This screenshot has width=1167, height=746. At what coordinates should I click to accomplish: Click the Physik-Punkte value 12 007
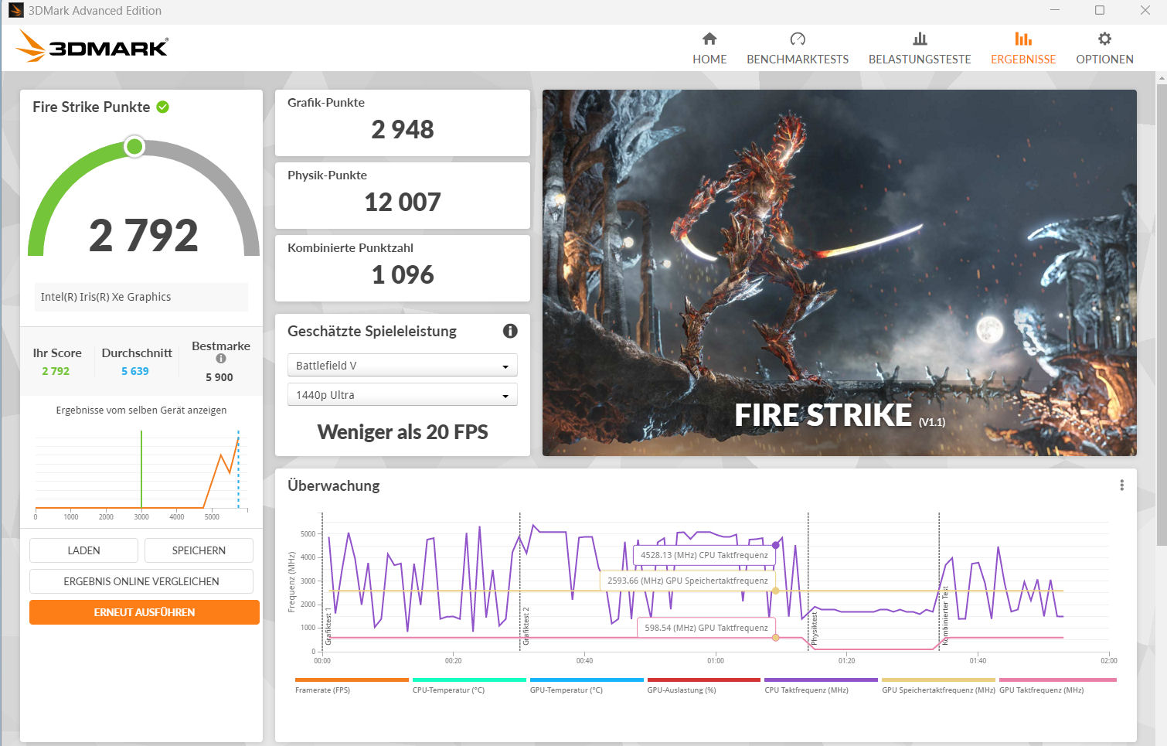tap(403, 203)
